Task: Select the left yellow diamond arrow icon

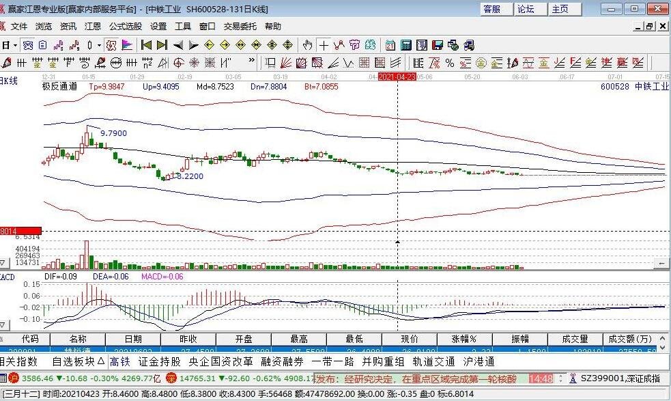Action: 210,45
